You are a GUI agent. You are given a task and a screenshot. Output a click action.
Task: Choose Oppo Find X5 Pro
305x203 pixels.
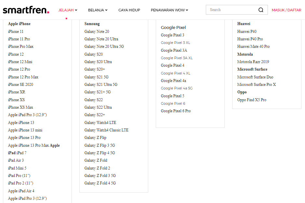coord(252,100)
